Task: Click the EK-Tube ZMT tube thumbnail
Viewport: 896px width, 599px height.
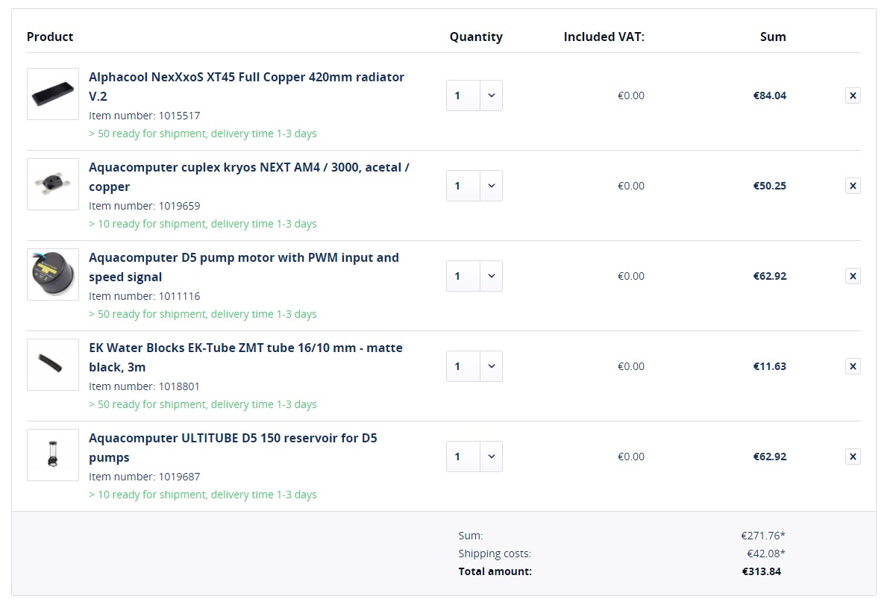Action: tap(53, 365)
